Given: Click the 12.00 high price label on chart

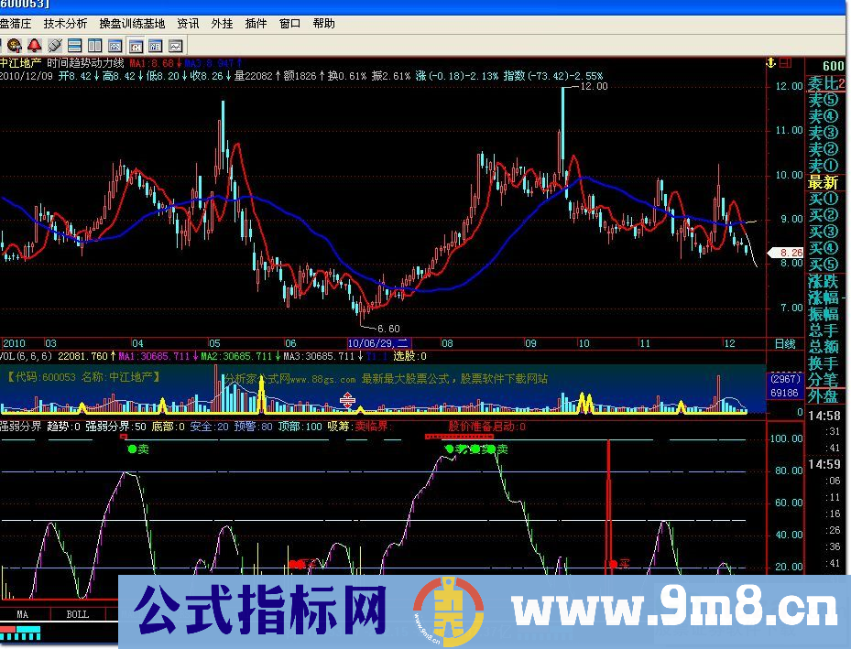Looking at the screenshot, I should click(594, 86).
